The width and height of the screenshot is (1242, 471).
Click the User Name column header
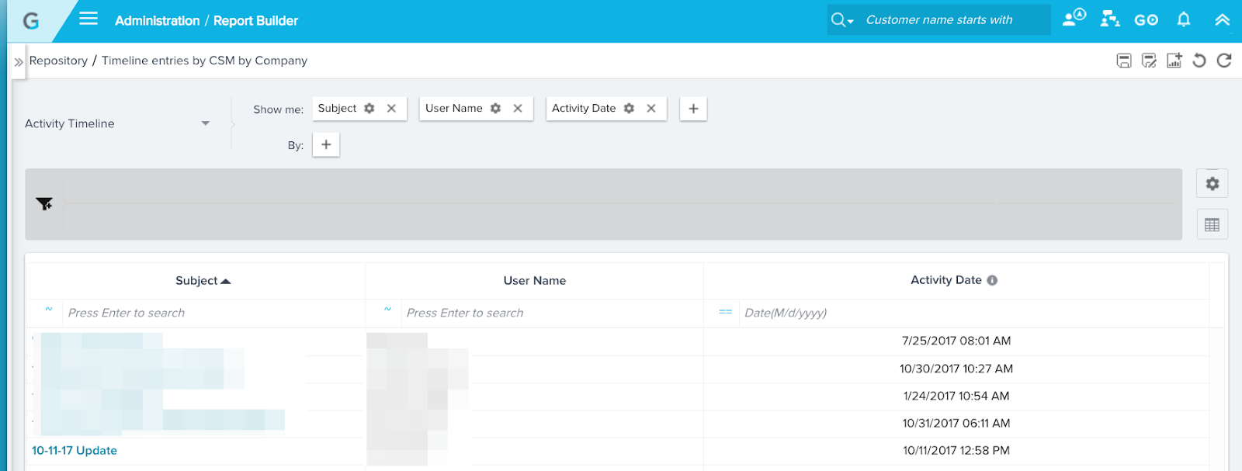[x=534, y=281]
